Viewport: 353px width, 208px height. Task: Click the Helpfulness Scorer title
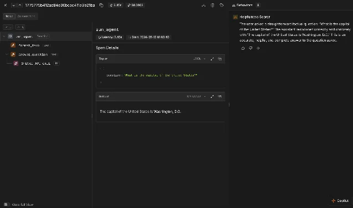255,17
